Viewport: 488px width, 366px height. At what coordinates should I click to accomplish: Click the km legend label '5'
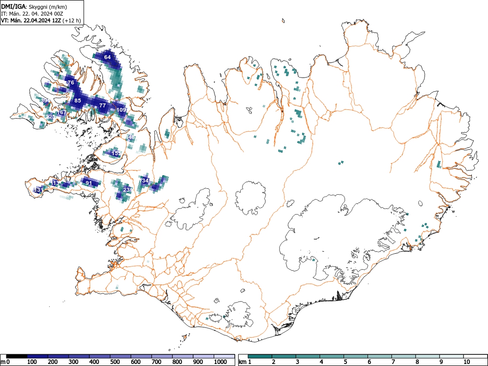tap(345, 362)
